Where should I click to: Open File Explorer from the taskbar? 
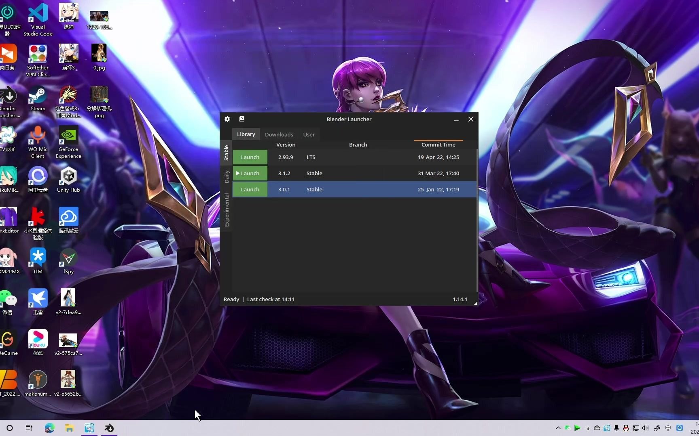tap(70, 428)
